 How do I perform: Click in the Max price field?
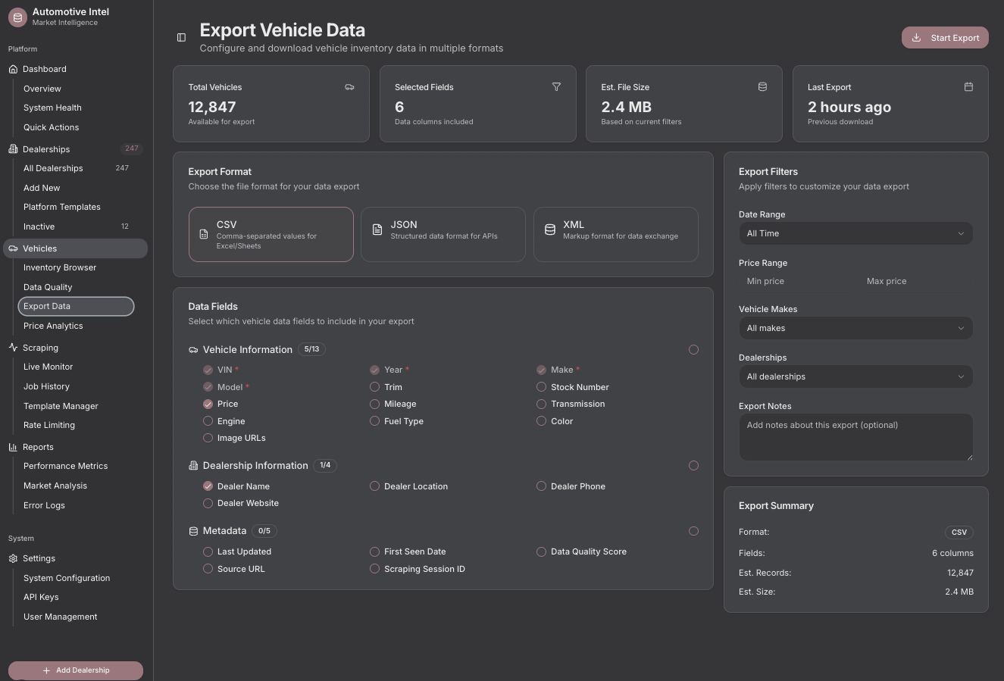(916, 281)
